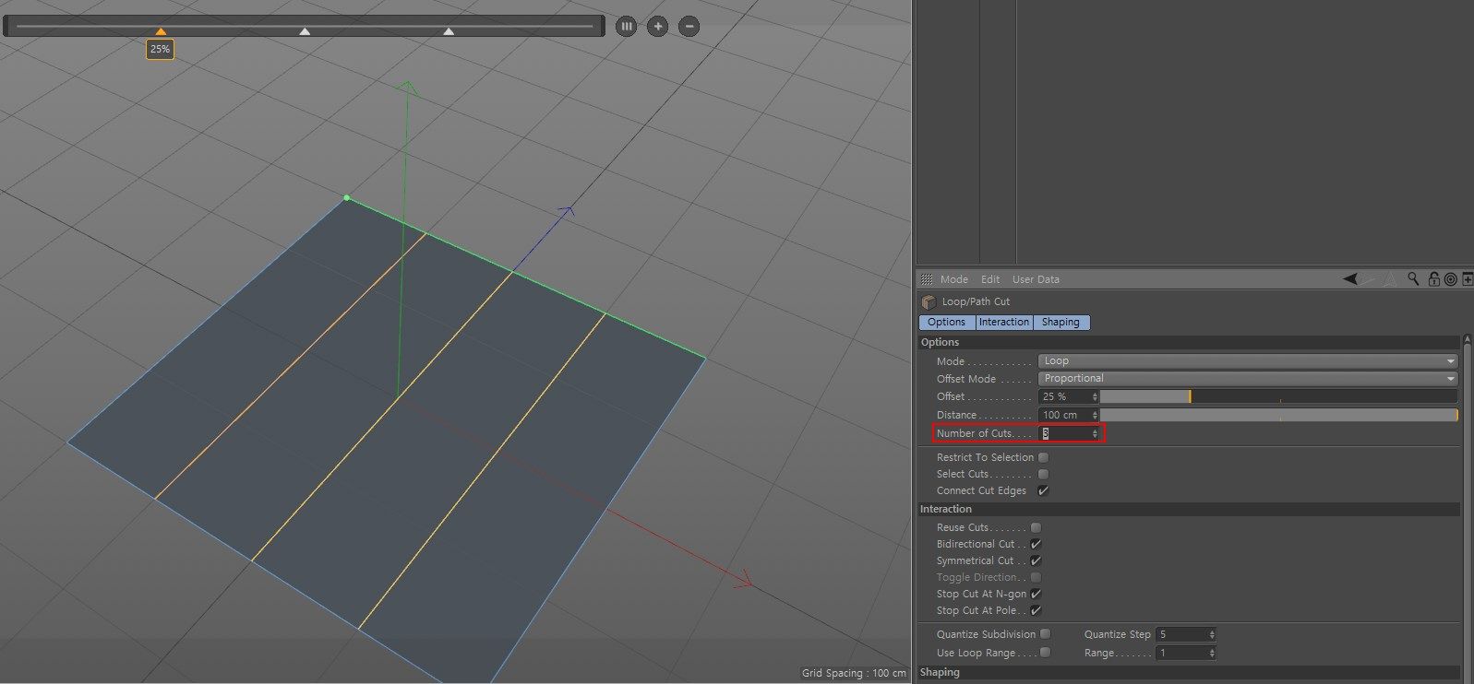This screenshot has width=1474, height=684.
Task: Enable Restrict To Selection checkbox
Action: click(1043, 457)
